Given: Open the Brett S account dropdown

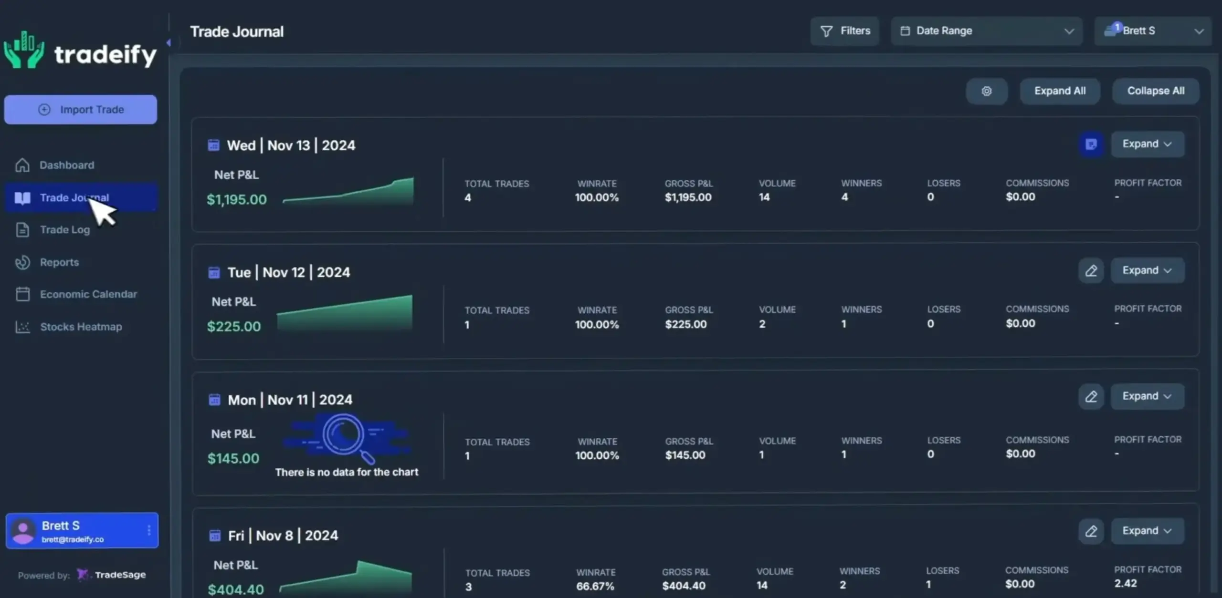Looking at the screenshot, I should [1152, 31].
